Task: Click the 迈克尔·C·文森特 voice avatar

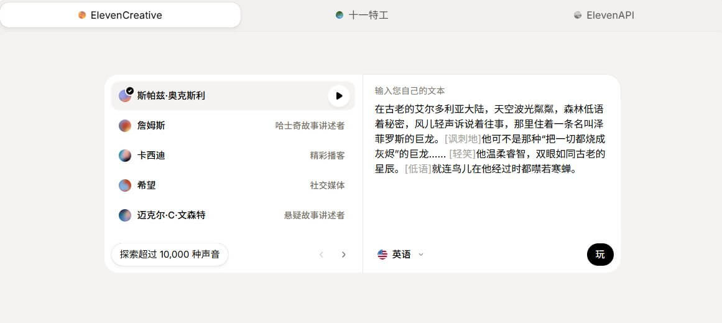Action: click(x=125, y=215)
